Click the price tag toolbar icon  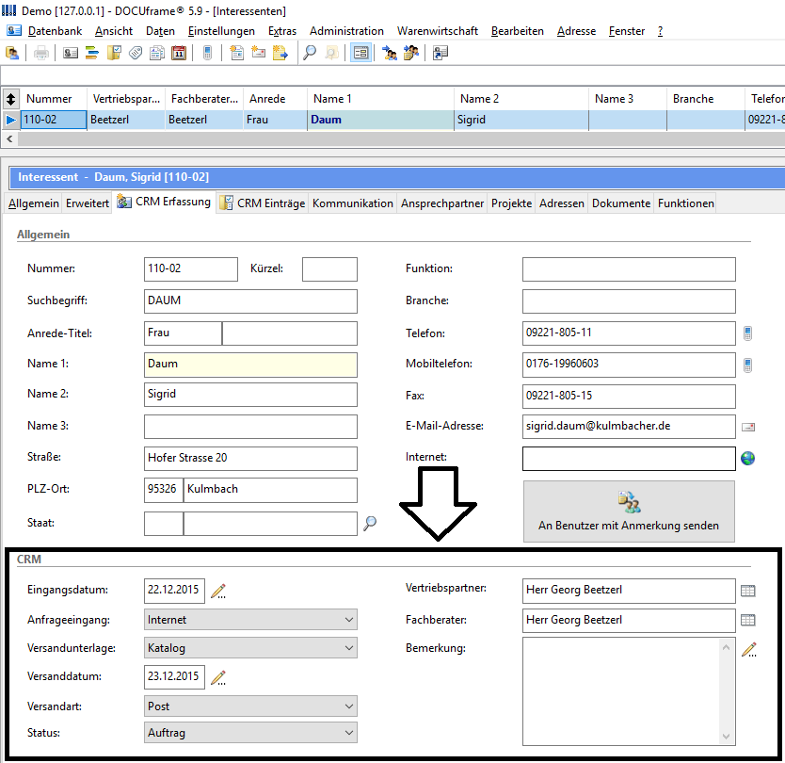tap(136, 53)
